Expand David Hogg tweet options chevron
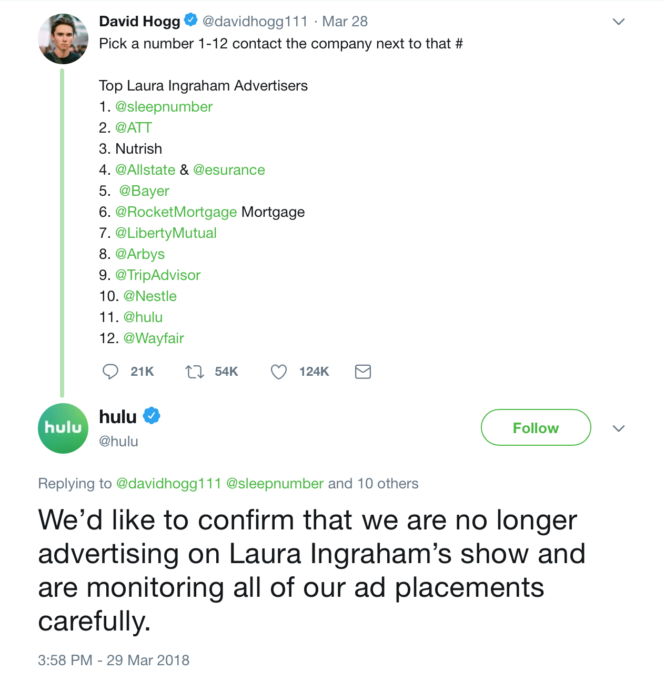The image size is (665, 681). coord(619,22)
